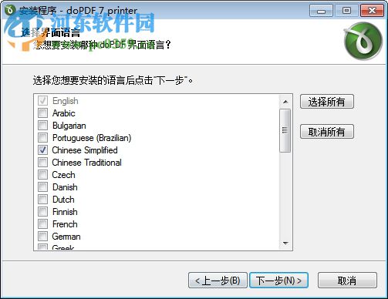This screenshot has width=388, height=299.
Task: Enable the Bulgarian language checkbox
Action: (x=42, y=125)
